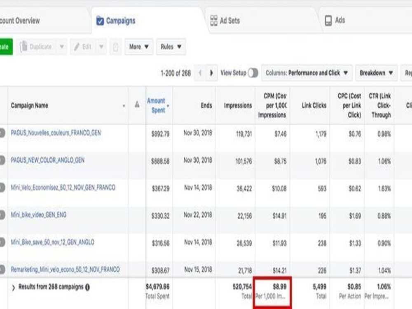
Task: Expand Results from 268 campaigns row
Action: (x=14, y=288)
